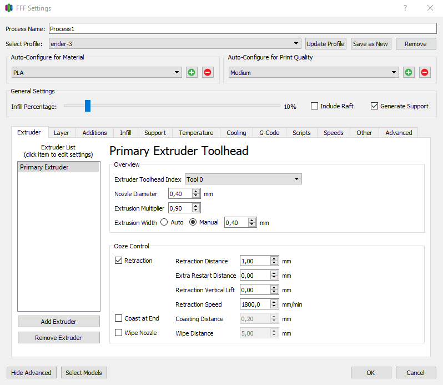Decrease Retraction Vertical Lift with down arrow
The image size is (443, 385).
pyautogui.click(x=274, y=292)
